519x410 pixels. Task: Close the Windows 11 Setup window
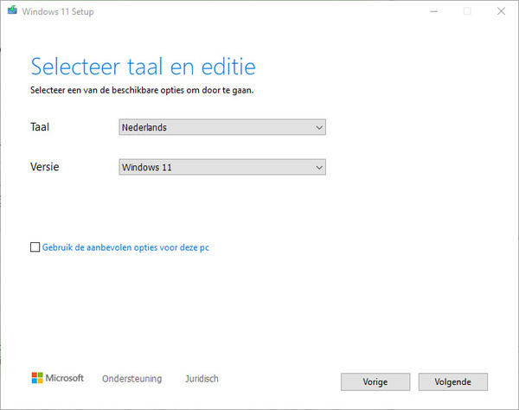(501, 11)
